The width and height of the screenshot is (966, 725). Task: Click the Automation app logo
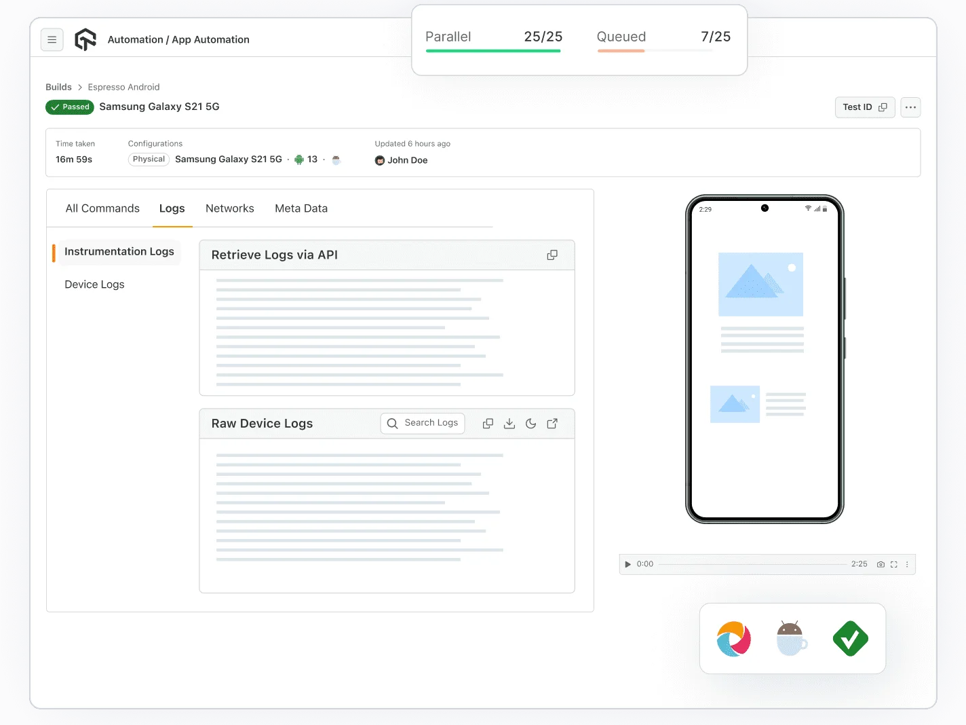click(x=85, y=39)
